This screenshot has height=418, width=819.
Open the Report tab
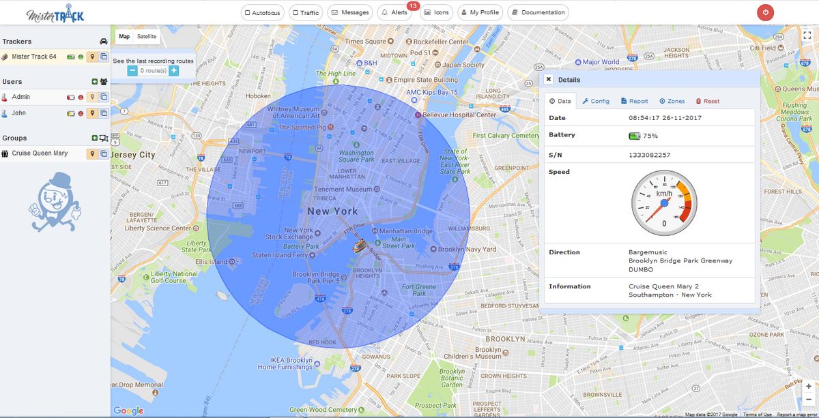click(x=635, y=101)
